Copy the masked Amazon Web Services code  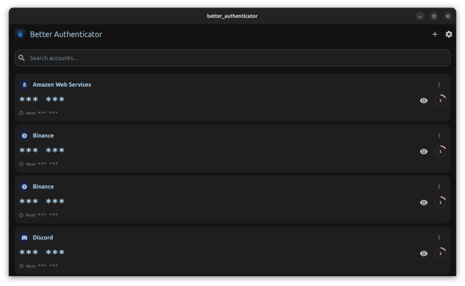42,99
